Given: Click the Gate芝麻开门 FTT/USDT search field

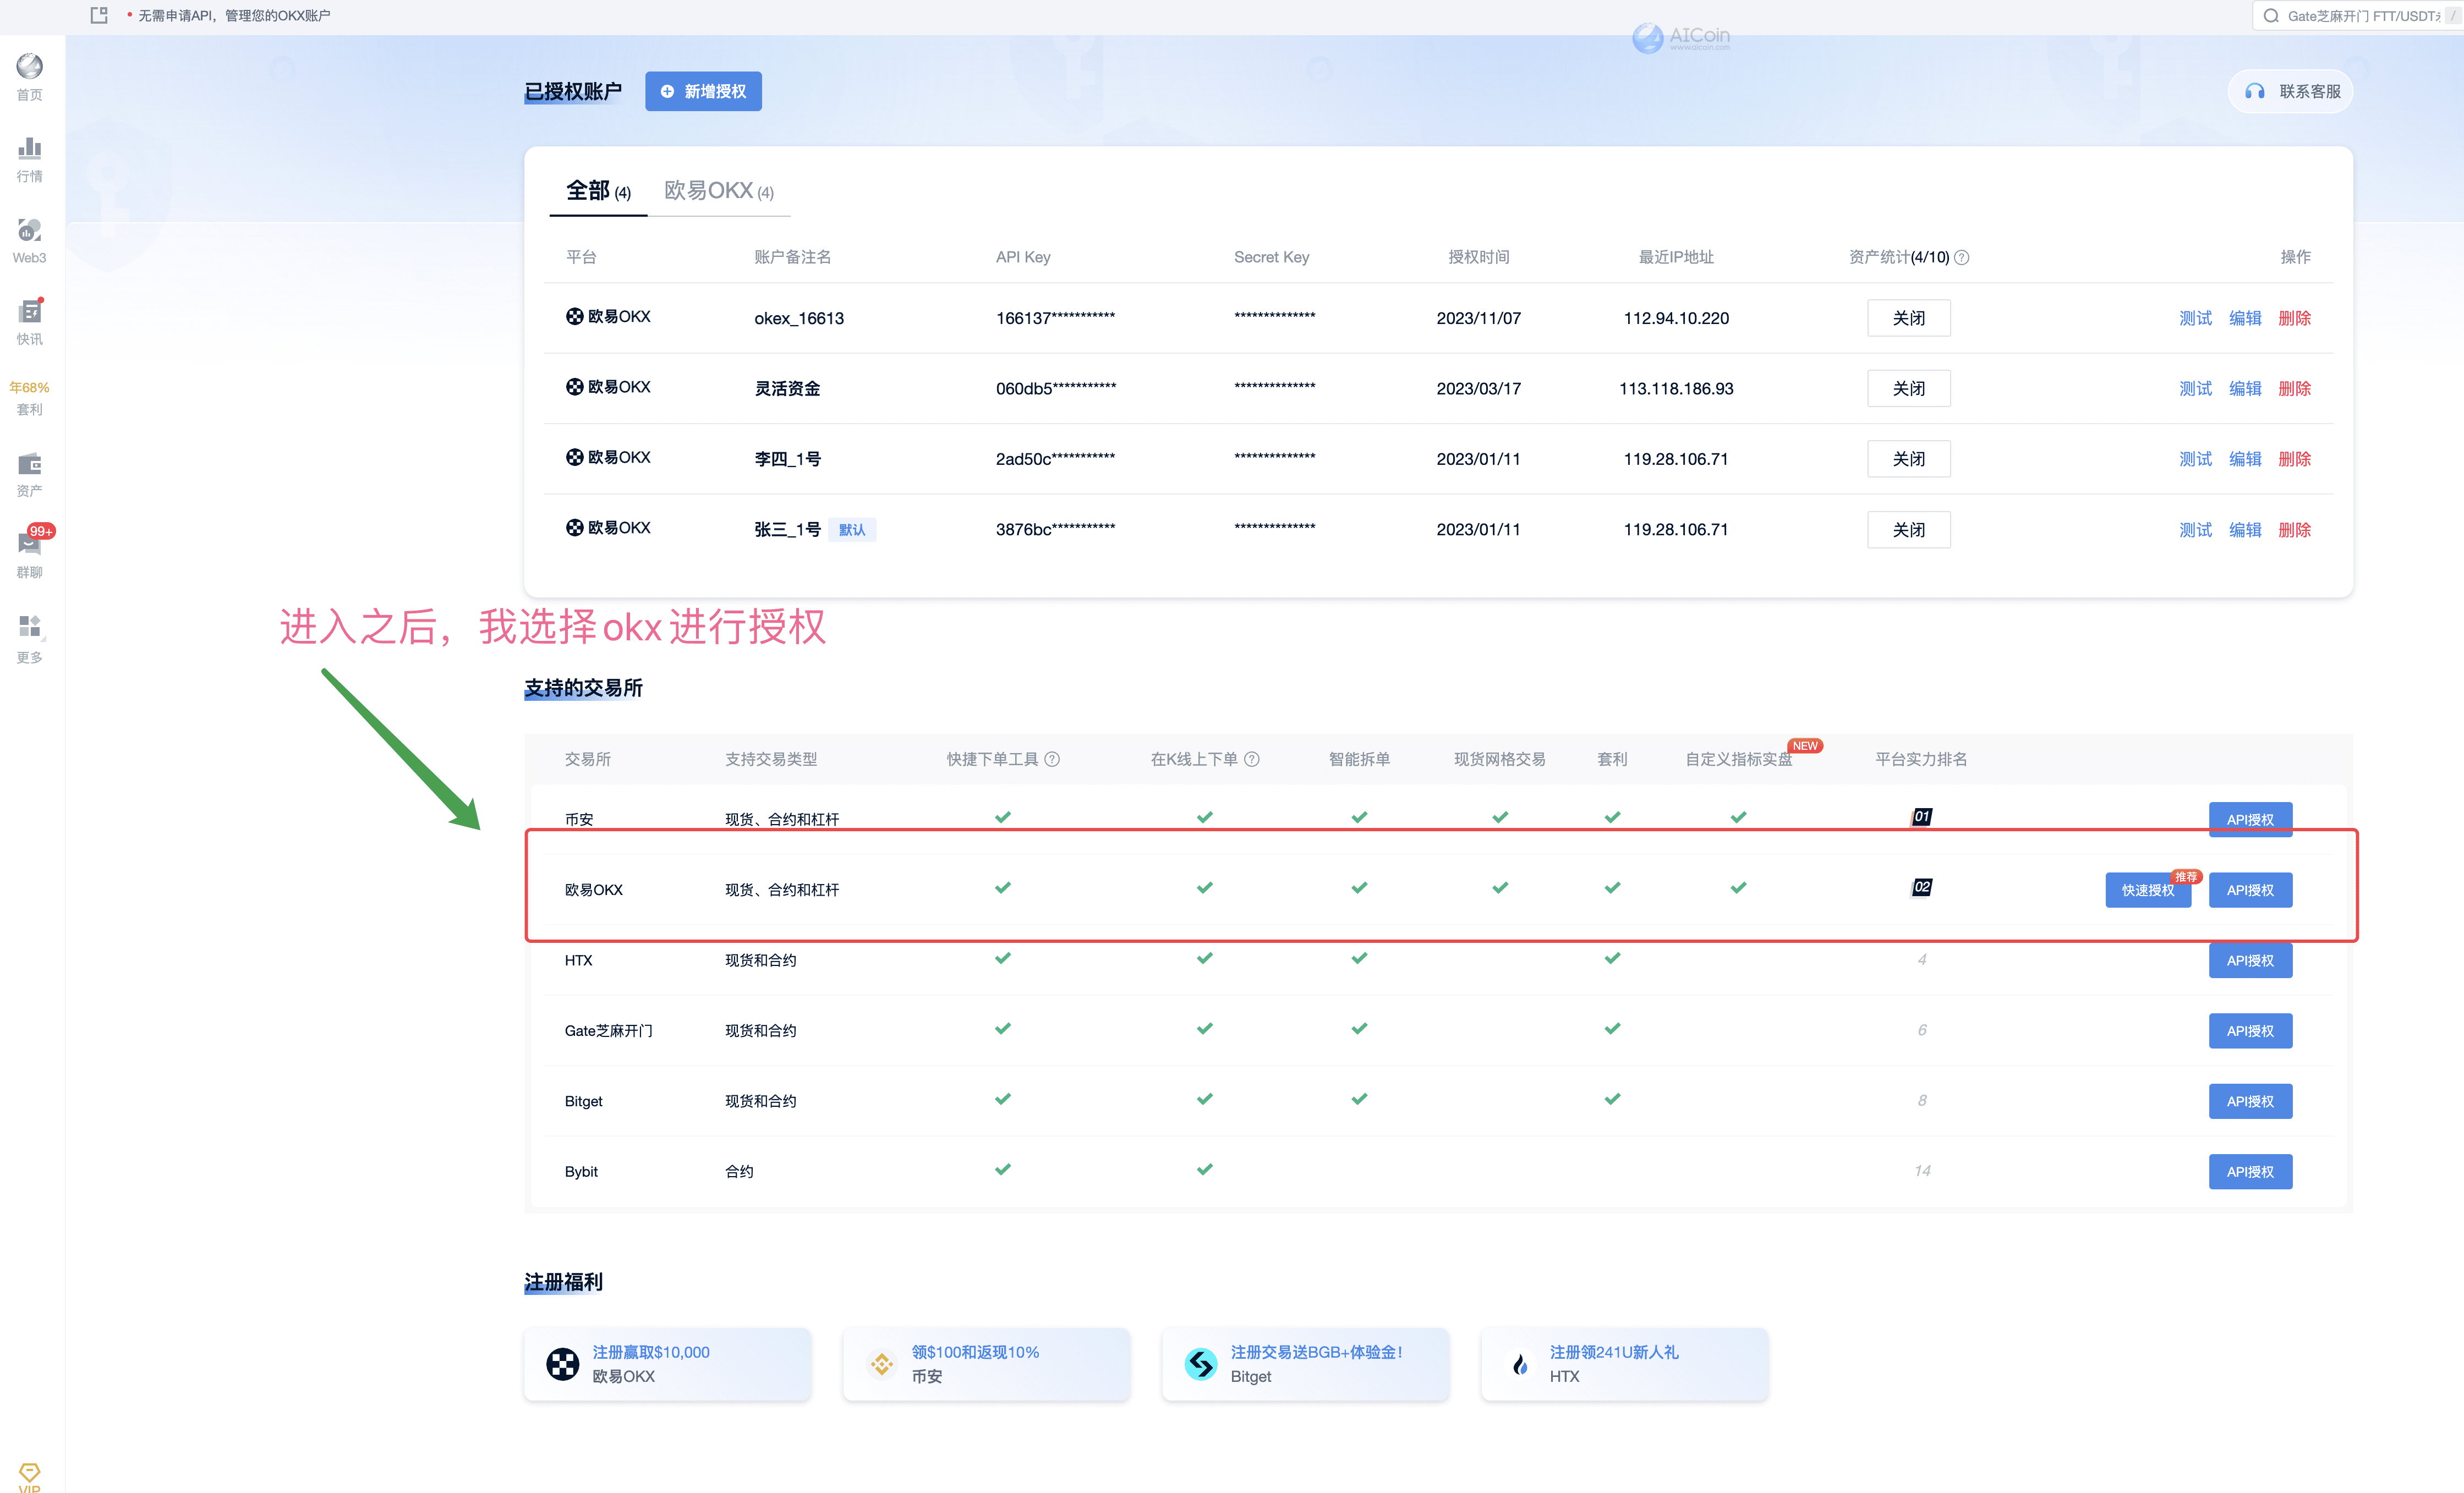Looking at the screenshot, I should point(2357,16).
